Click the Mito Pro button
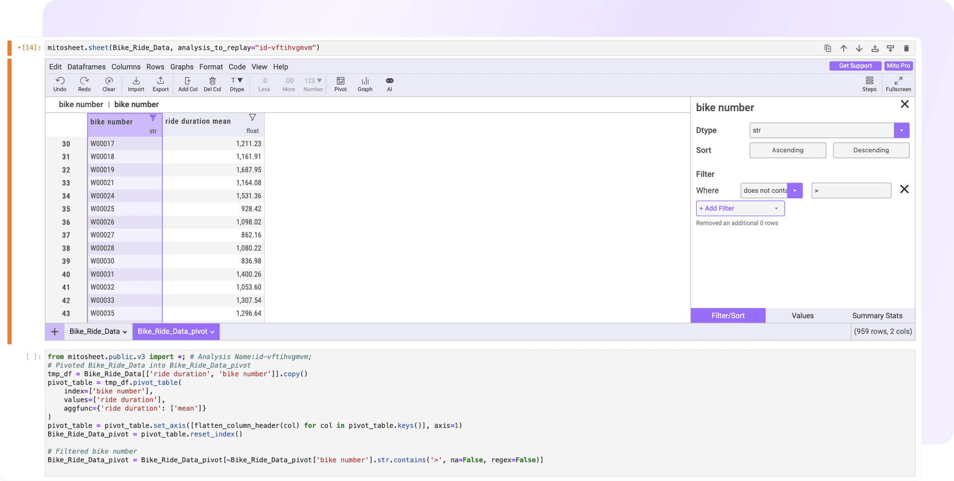Viewport: 954px width, 481px height. click(898, 66)
